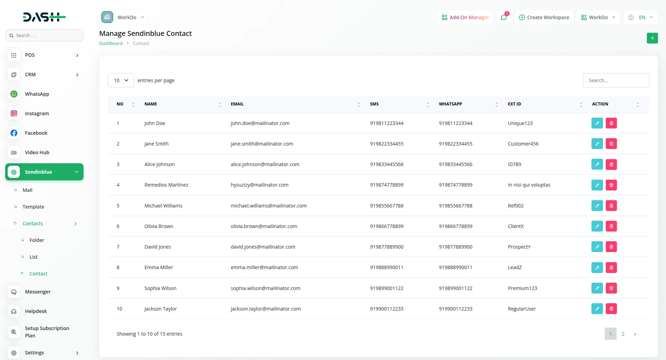
Task: Click the table Search input field
Action: coord(616,80)
